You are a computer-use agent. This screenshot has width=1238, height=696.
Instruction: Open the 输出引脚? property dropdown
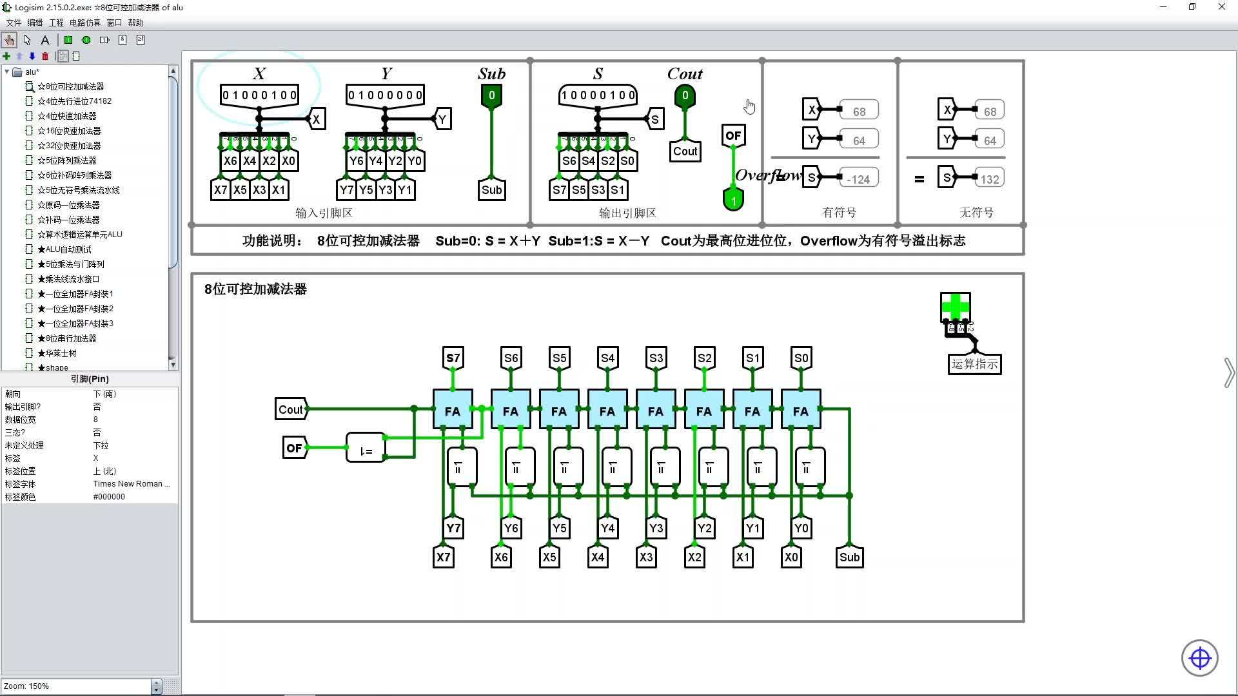coord(134,407)
